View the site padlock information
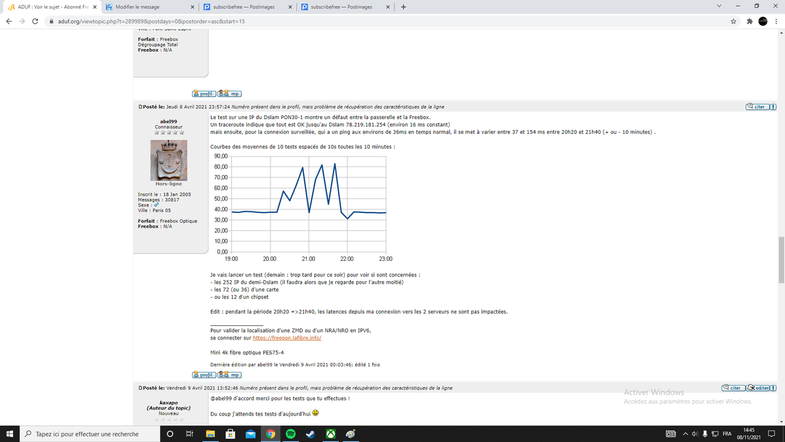Viewport: 785px width, 442px height. tap(52, 21)
